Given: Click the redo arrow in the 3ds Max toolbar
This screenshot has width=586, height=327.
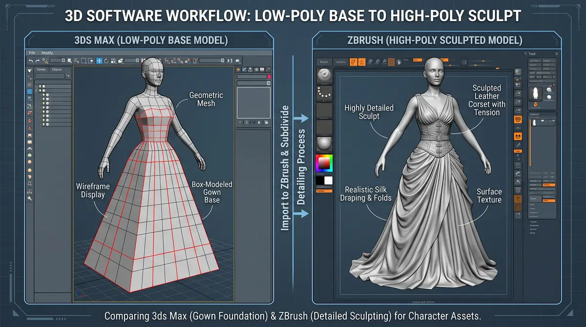Looking at the screenshot, I should coord(38,61).
